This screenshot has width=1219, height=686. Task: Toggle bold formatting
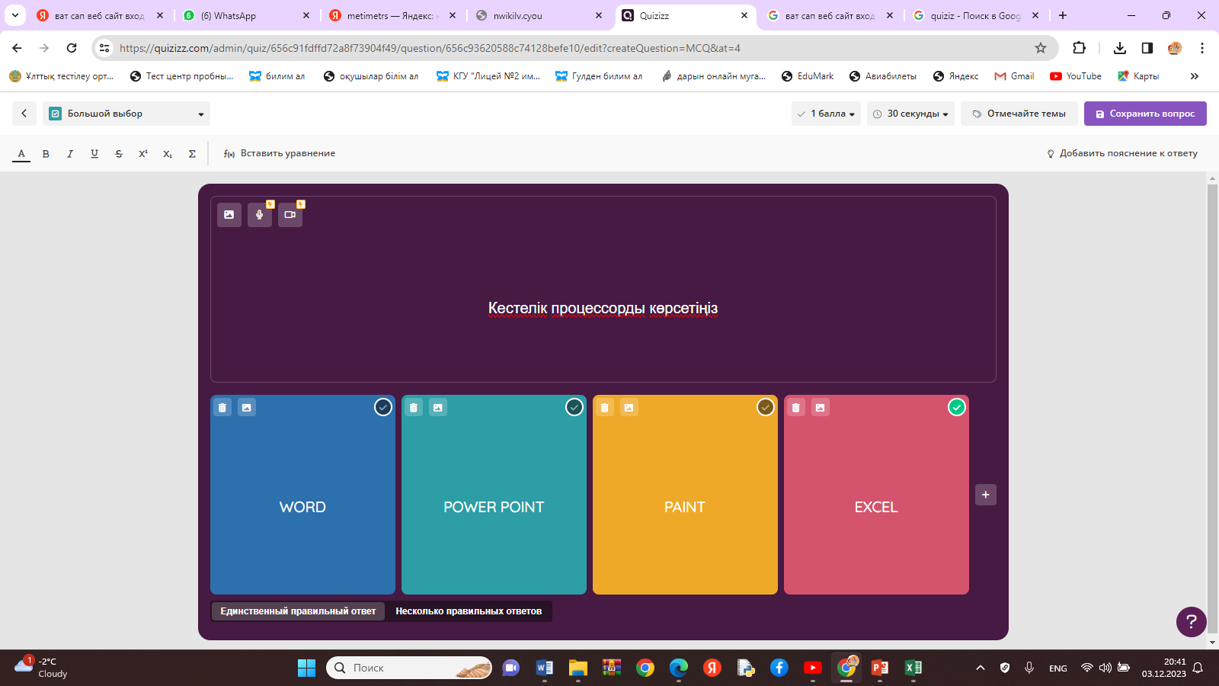click(x=46, y=154)
